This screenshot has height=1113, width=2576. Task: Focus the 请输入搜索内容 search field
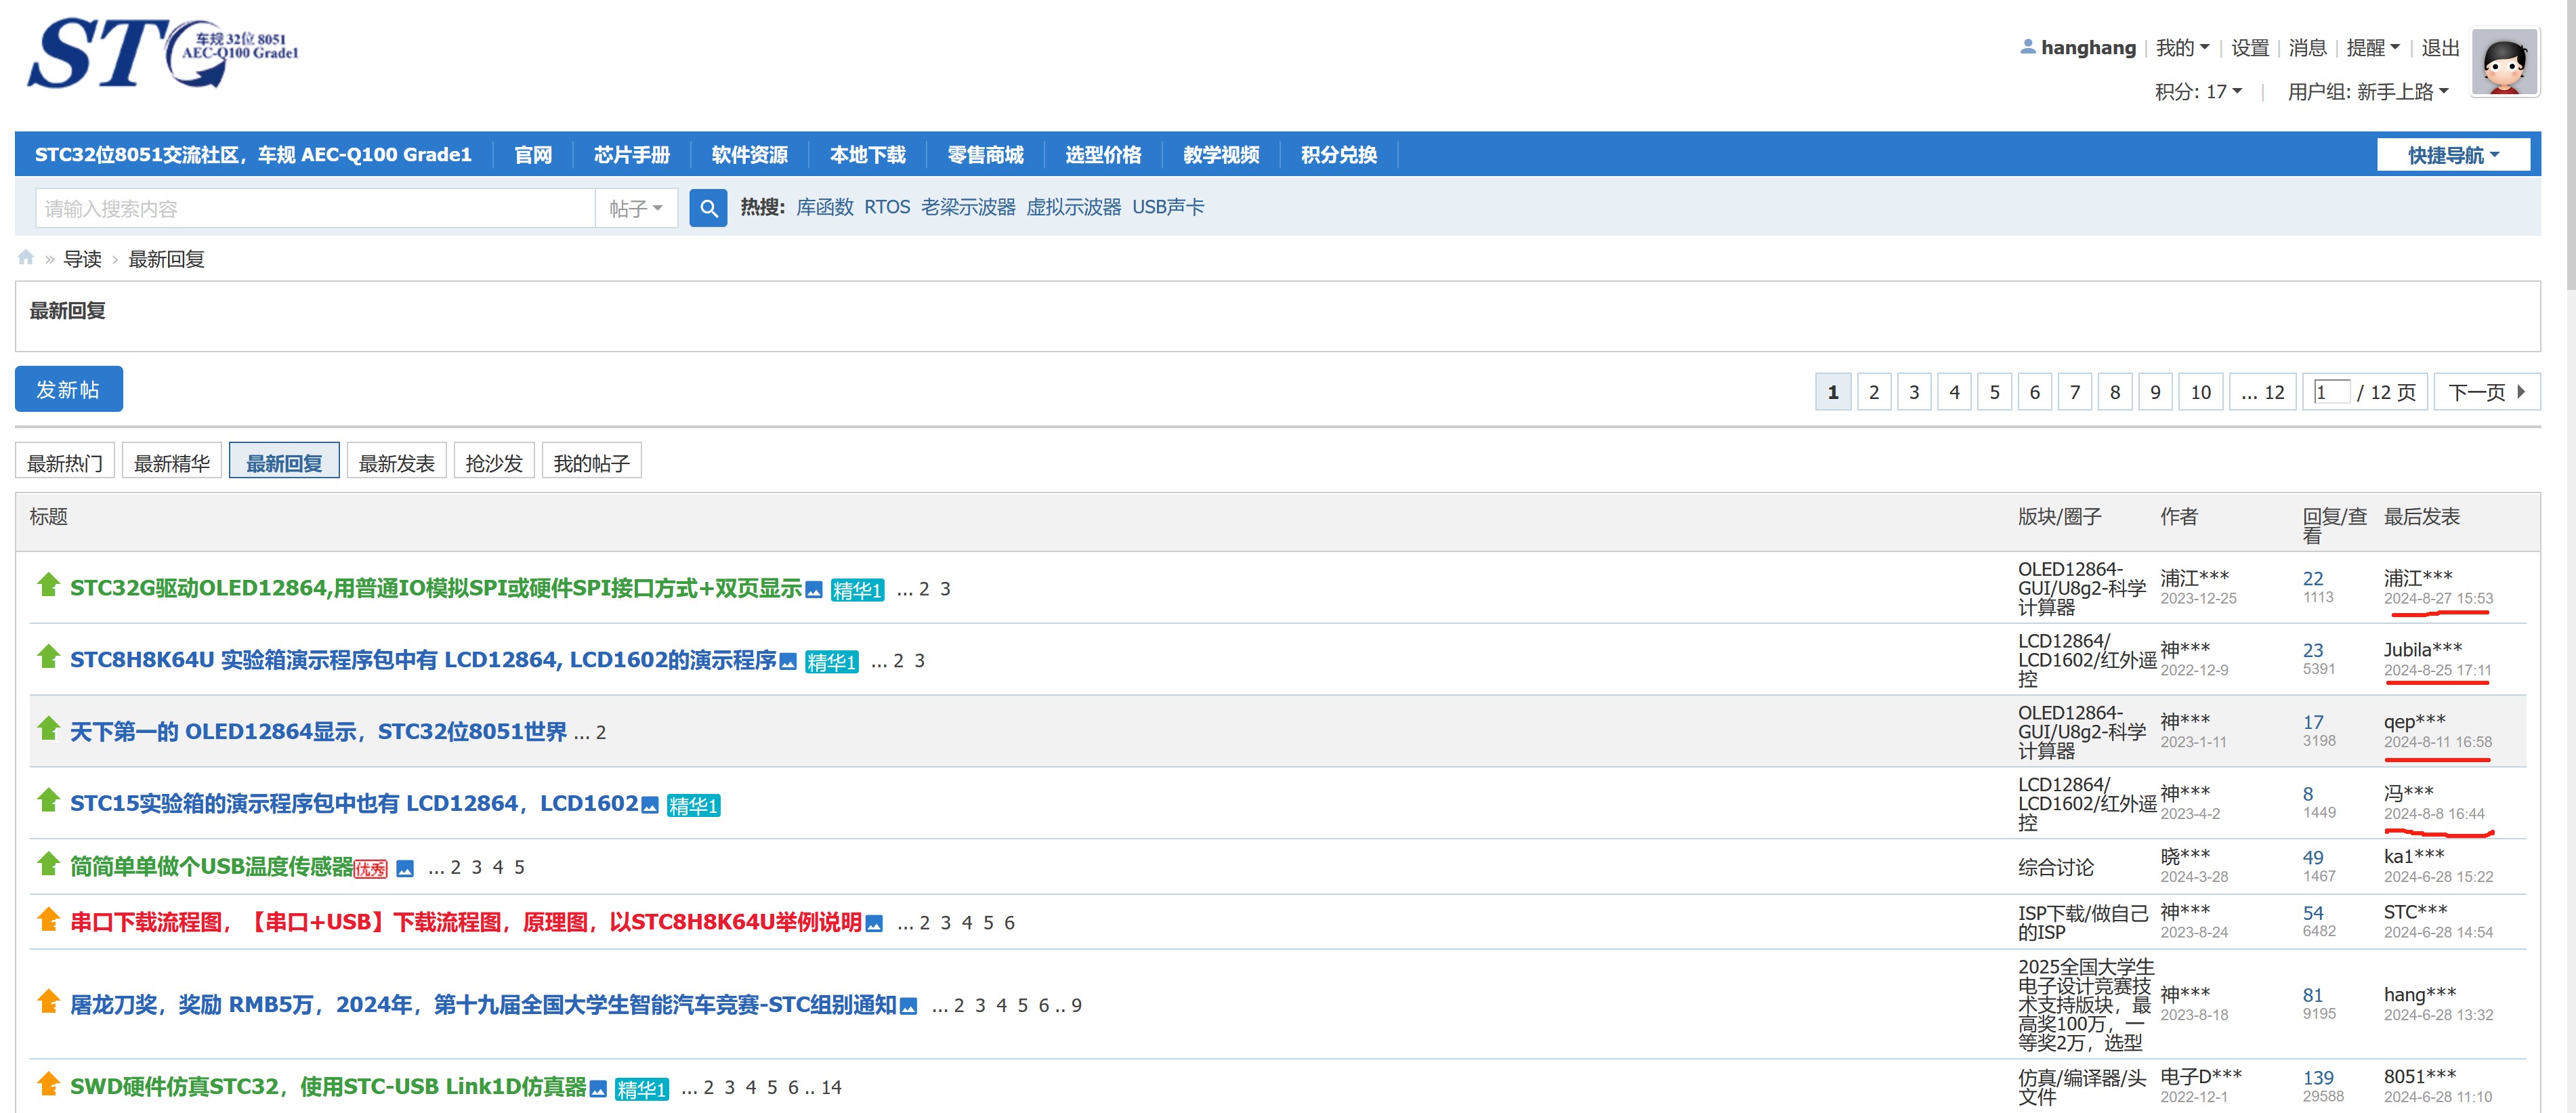(315, 208)
